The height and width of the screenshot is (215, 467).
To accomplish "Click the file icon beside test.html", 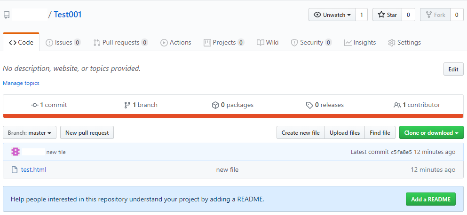I will point(14,170).
